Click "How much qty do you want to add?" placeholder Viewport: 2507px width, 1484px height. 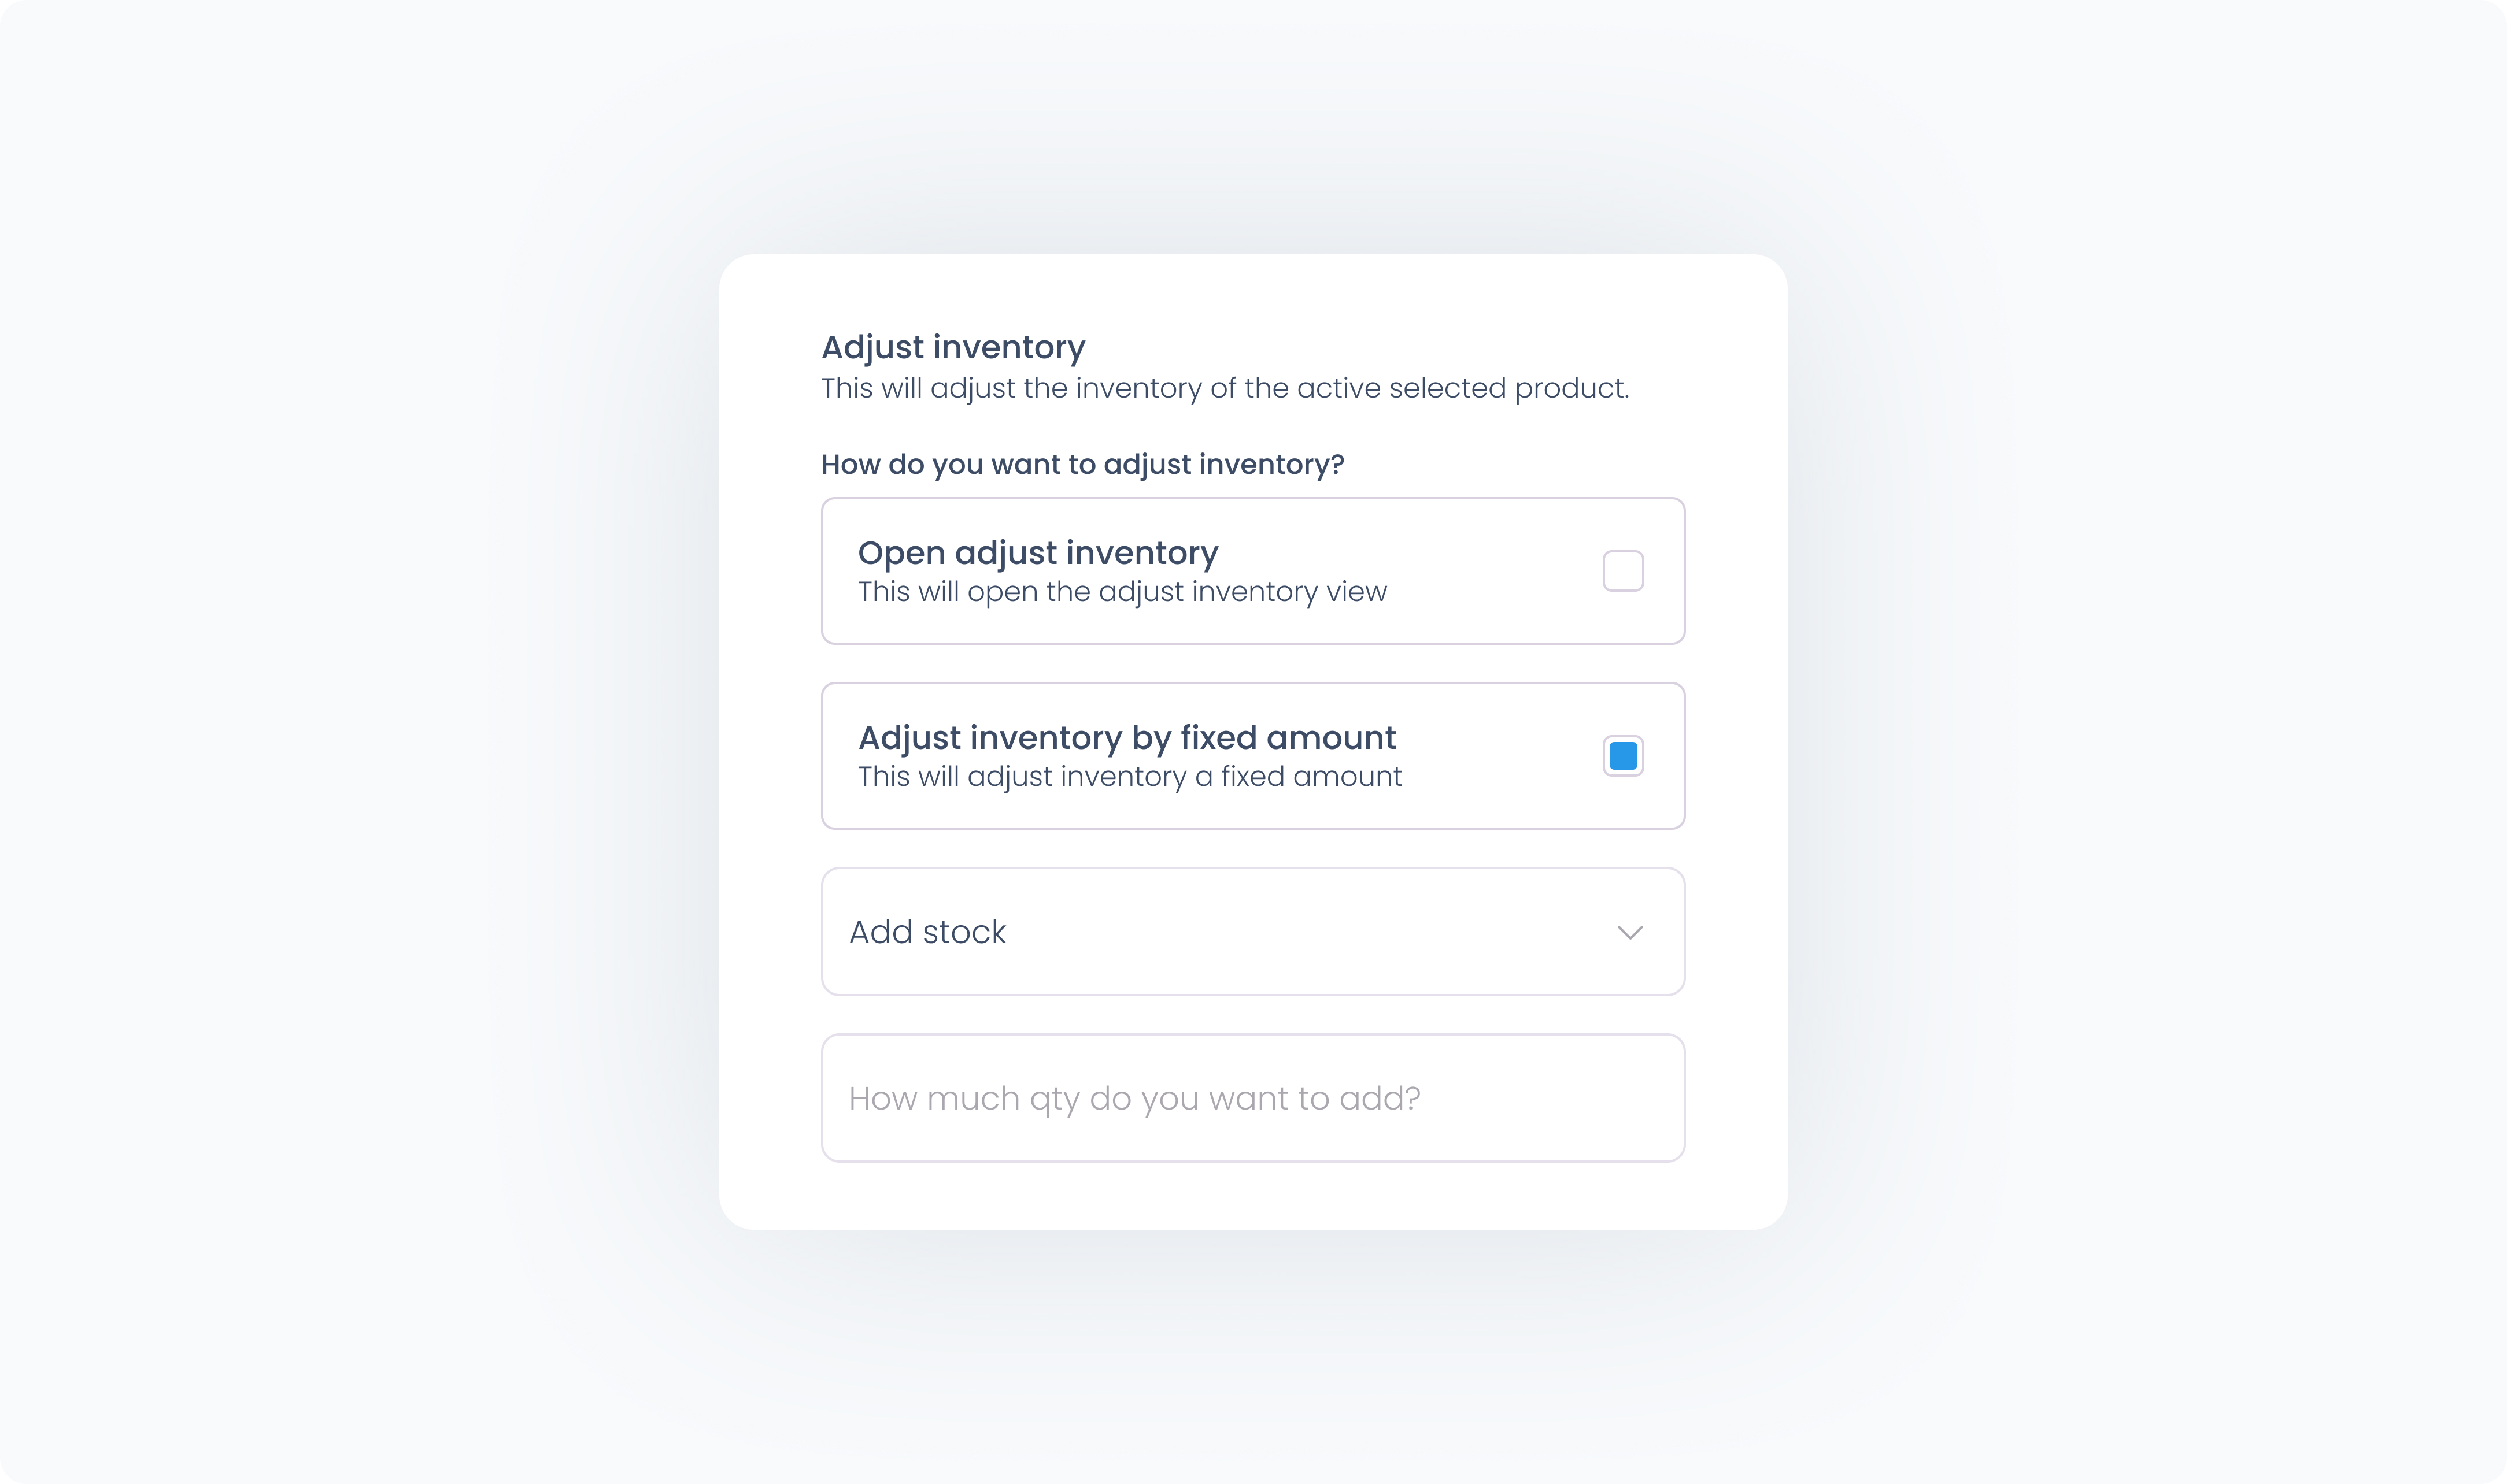click(x=1133, y=1098)
